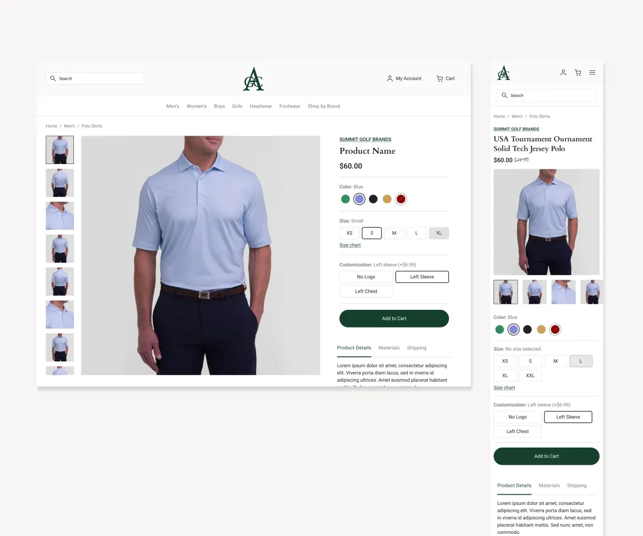Image resolution: width=643 pixels, height=536 pixels.
Task: Switch to Materials tab in mobile view
Action: click(549, 486)
